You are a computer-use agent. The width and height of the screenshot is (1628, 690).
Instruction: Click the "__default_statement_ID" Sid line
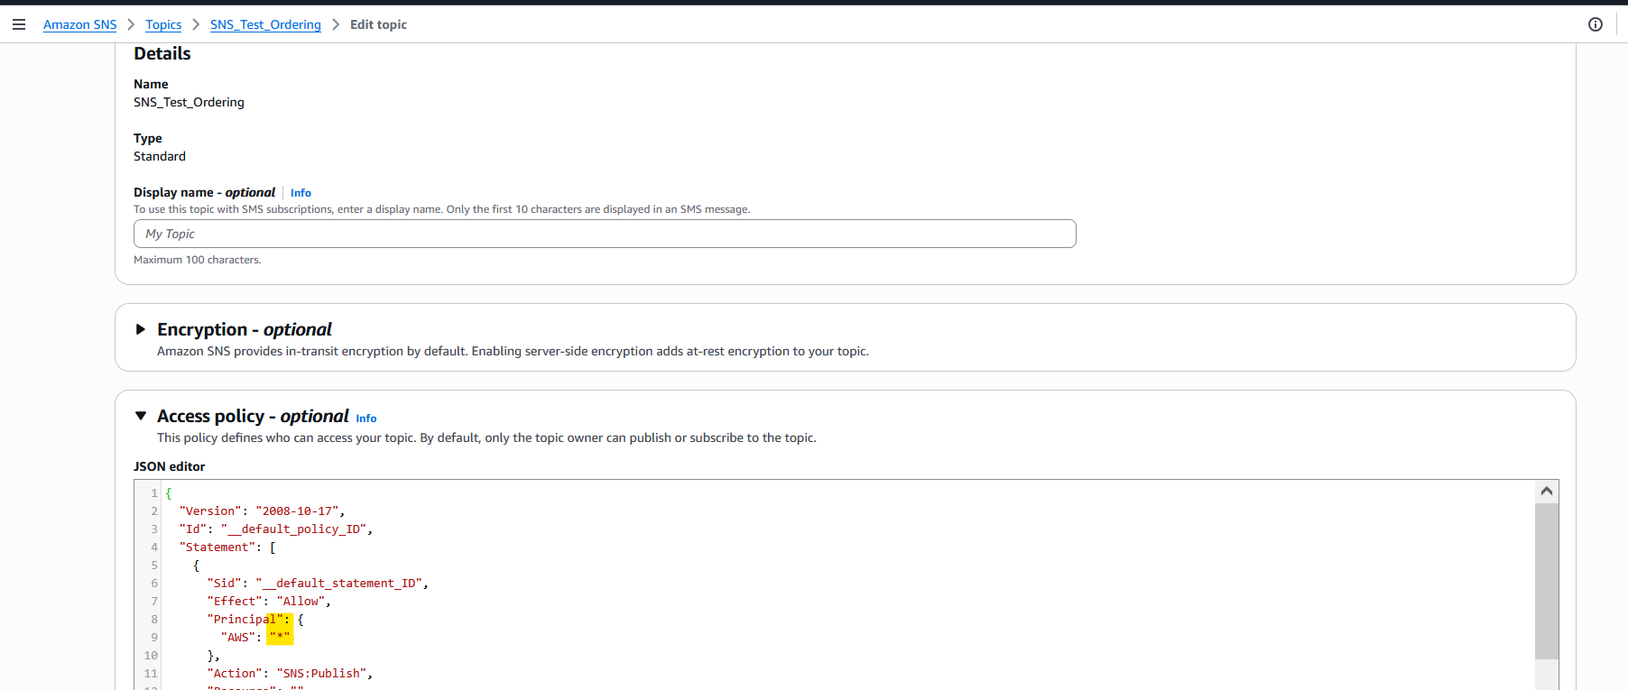[318, 584]
